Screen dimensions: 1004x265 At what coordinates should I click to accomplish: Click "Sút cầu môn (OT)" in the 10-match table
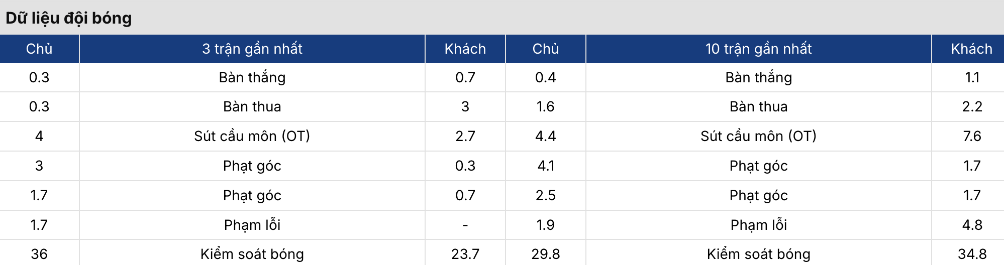pyautogui.click(x=758, y=136)
